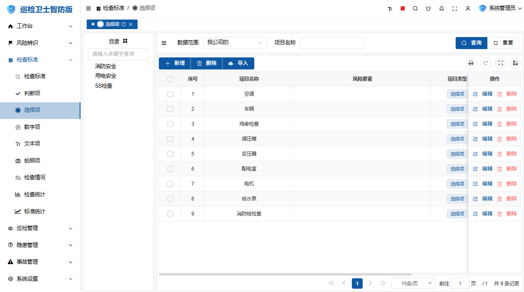Click the 导入 button
524x292 pixels.
pos(238,63)
